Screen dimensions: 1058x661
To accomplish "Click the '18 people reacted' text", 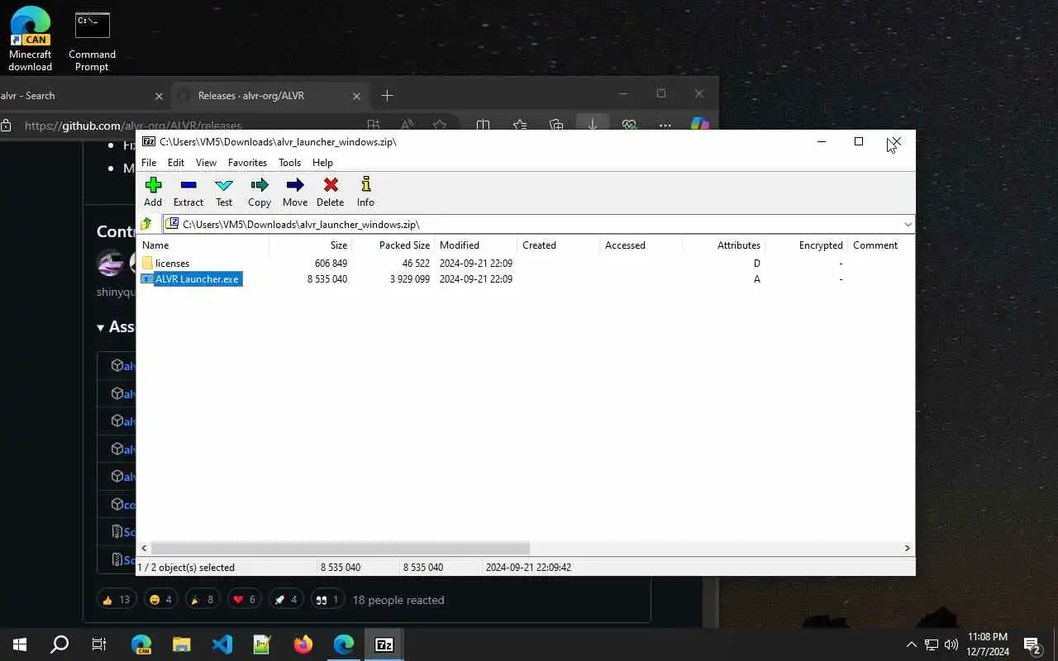I will 398,600.
